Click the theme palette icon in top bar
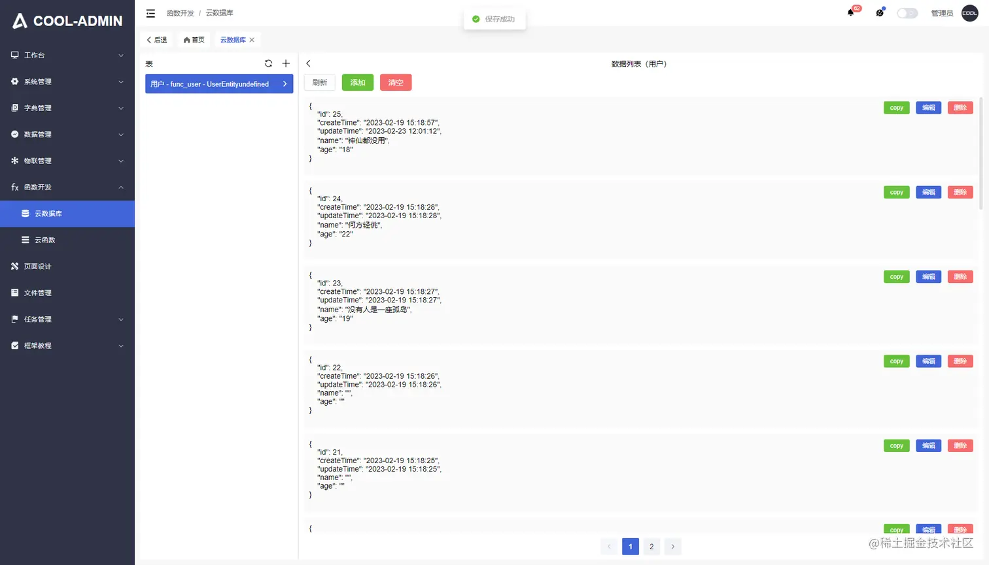This screenshot has width=989, height=565. [879, 12]
